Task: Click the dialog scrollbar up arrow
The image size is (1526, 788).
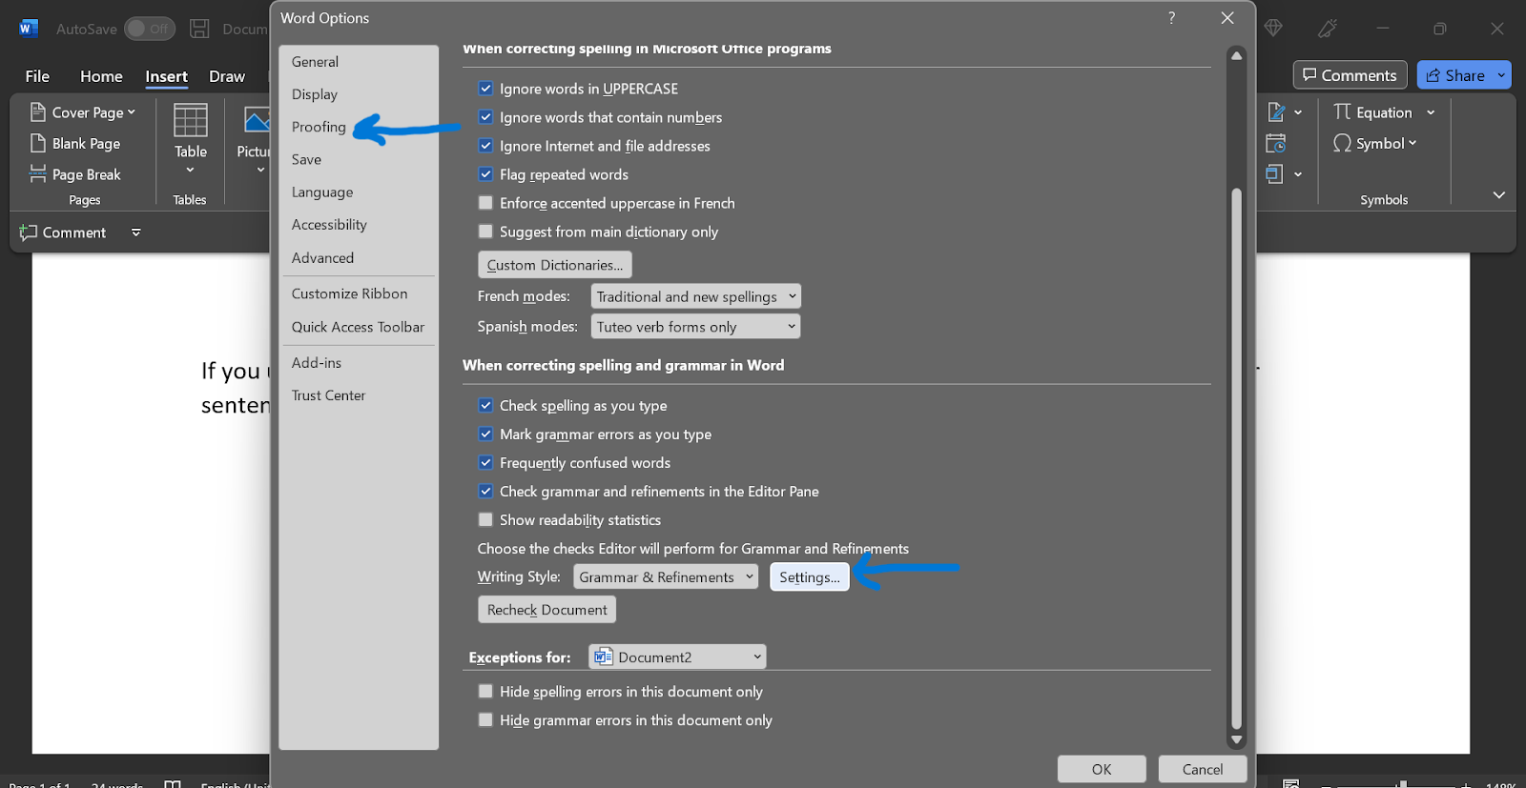Action: tap(1237, 55)
